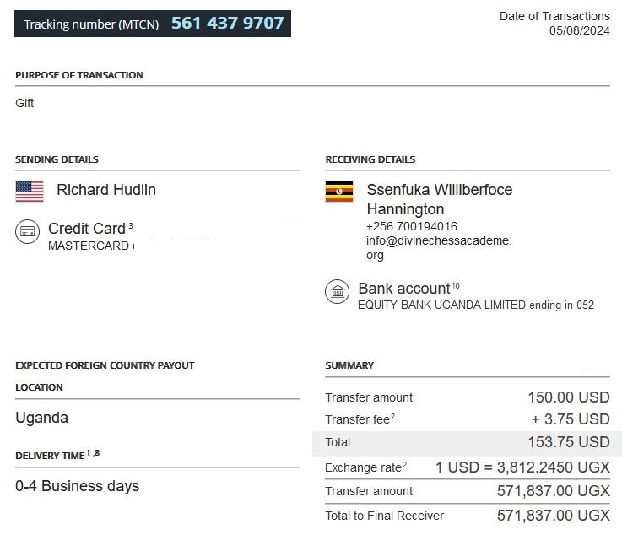
Task: Open footnote 3 beside Credit Card
Action: pos(131,227)
